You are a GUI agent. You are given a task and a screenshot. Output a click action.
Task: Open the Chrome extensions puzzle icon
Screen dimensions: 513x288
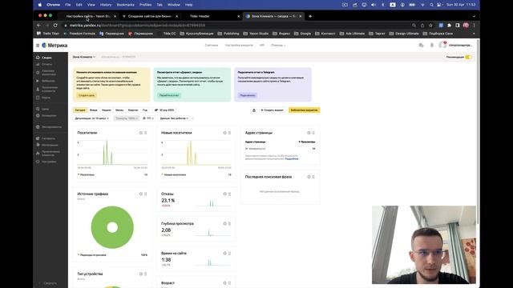coord(449,25)
